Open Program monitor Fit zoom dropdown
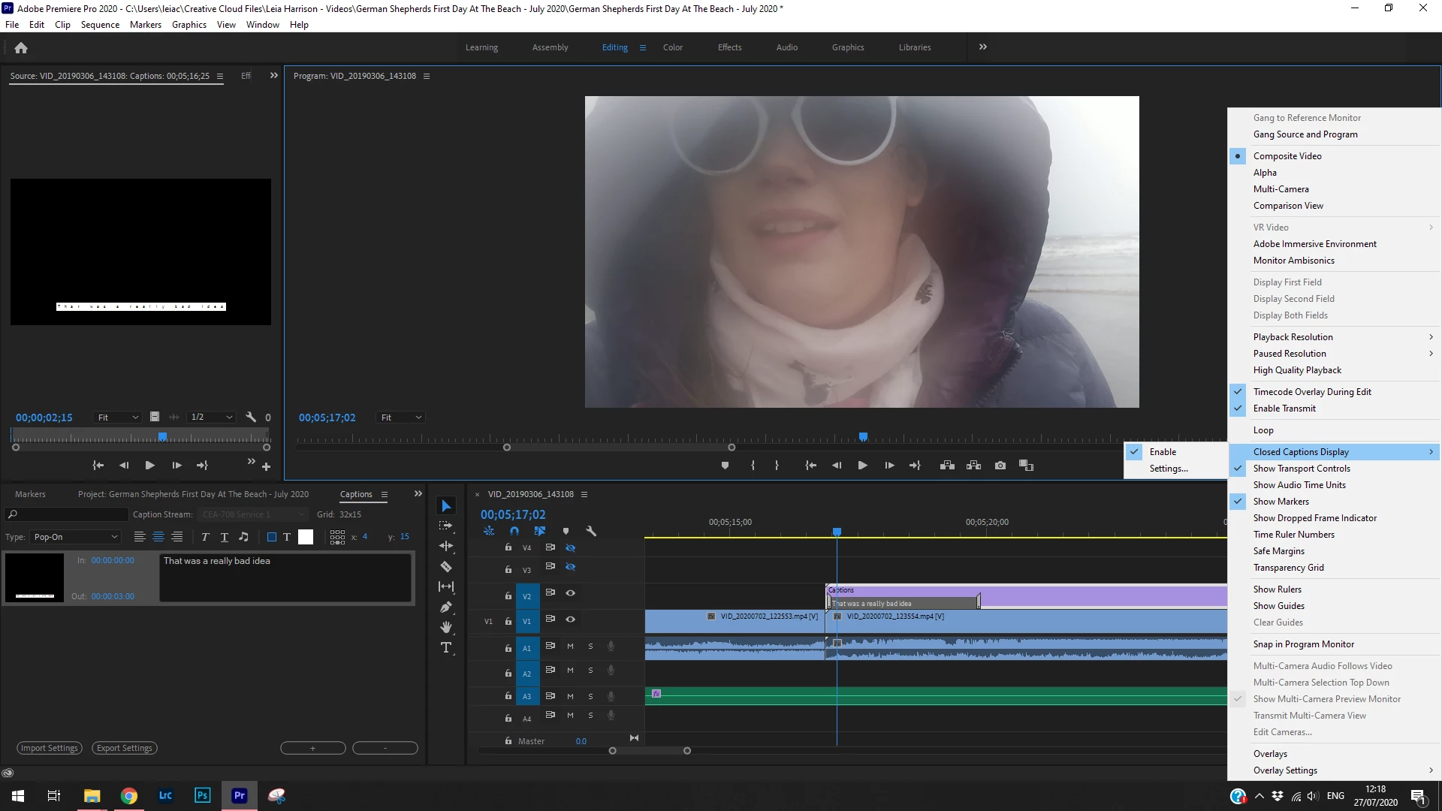Image resolution: width=1442 pixels, height=811 pixels. pos(401,418)
